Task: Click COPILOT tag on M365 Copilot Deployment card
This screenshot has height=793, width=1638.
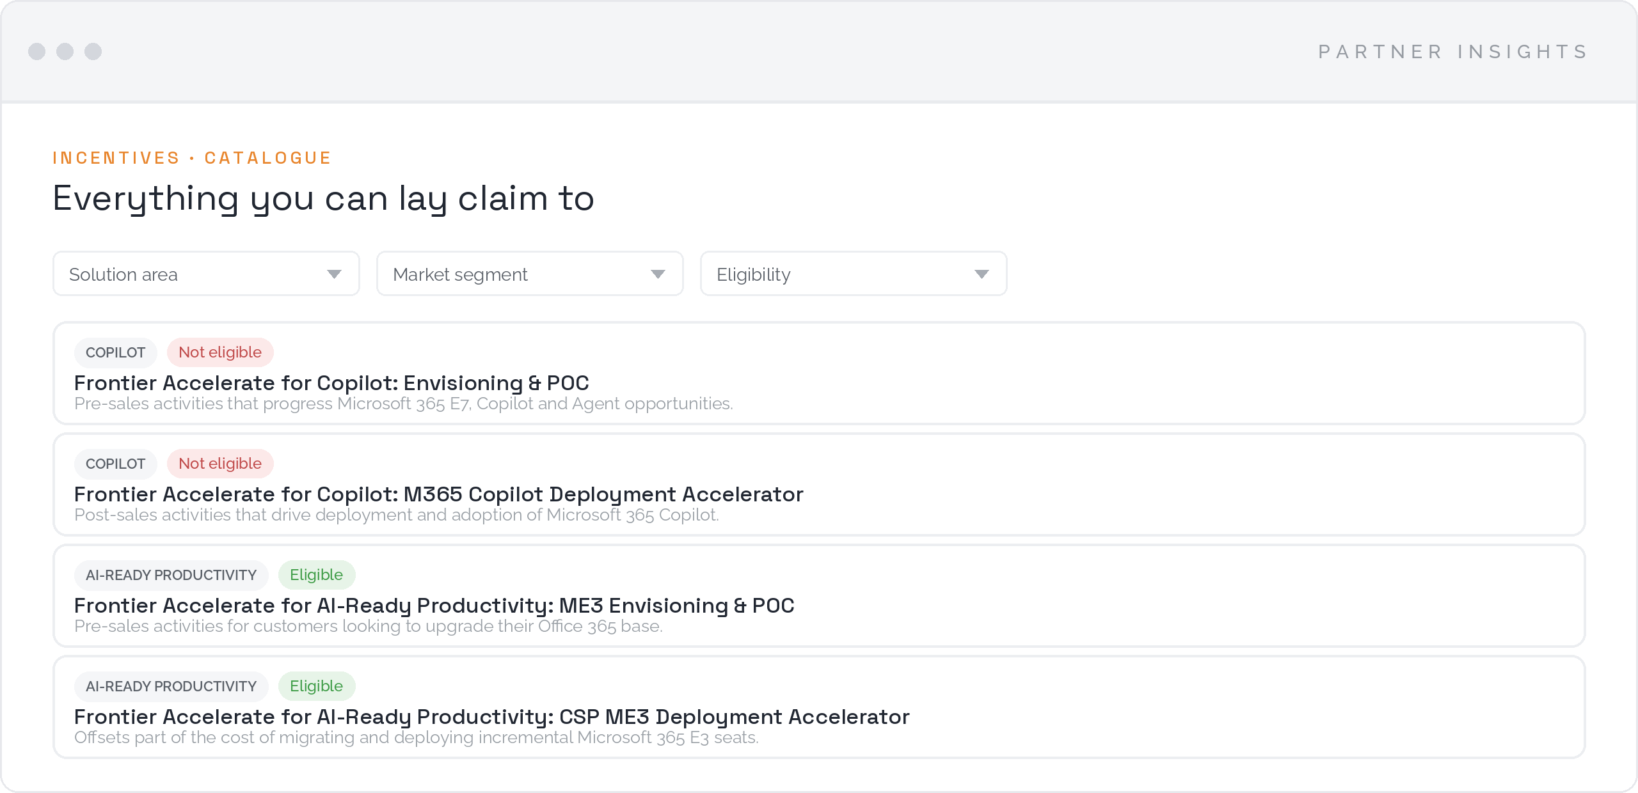Action: [116, 464]
